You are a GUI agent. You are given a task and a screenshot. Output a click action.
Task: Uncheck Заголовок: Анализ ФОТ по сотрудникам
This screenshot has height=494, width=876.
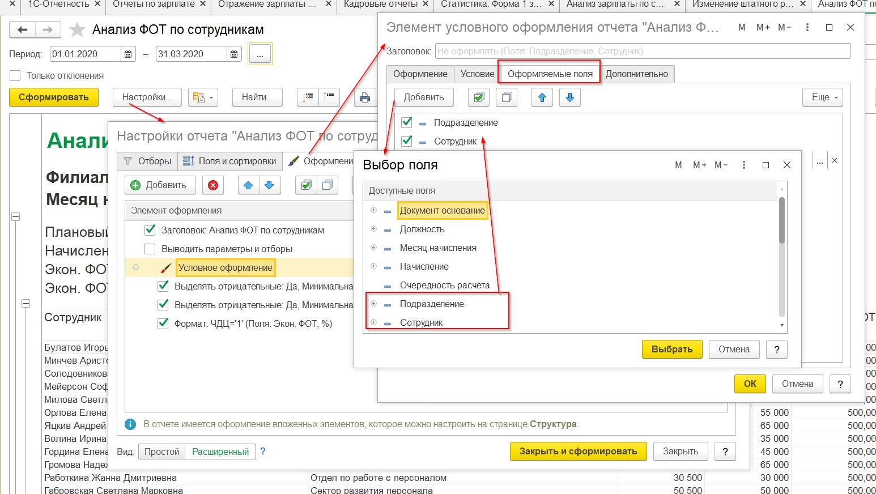[x=150, y=230]
